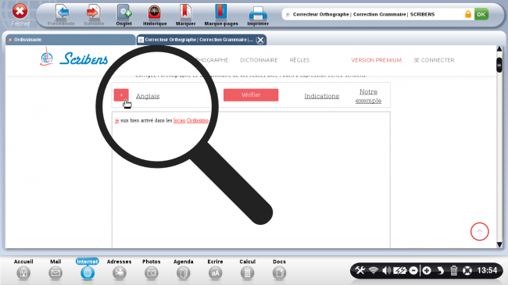Bookmark the page with Marquer
Image resolution: width=508 pixels, height=285 pixels.
(x=185, y=12)
